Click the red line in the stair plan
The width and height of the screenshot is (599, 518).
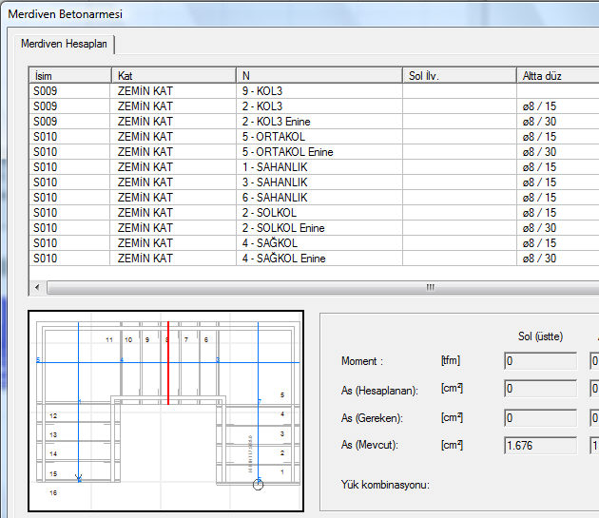pos(168,363)
